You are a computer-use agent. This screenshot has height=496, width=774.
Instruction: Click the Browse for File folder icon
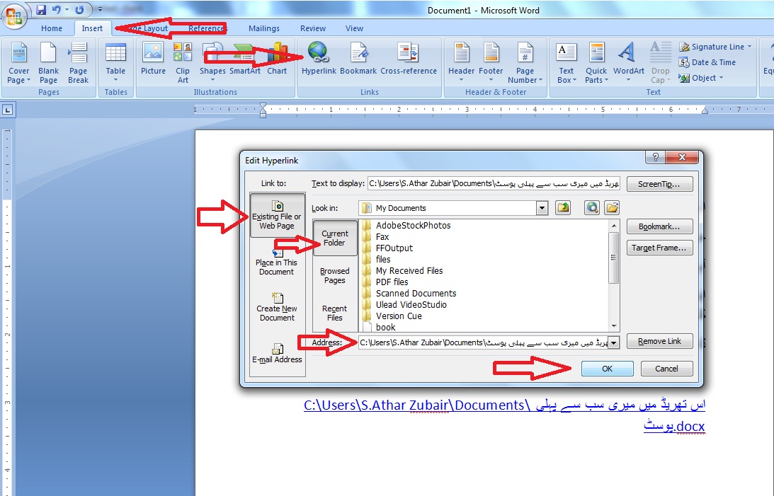pos(612,208)
